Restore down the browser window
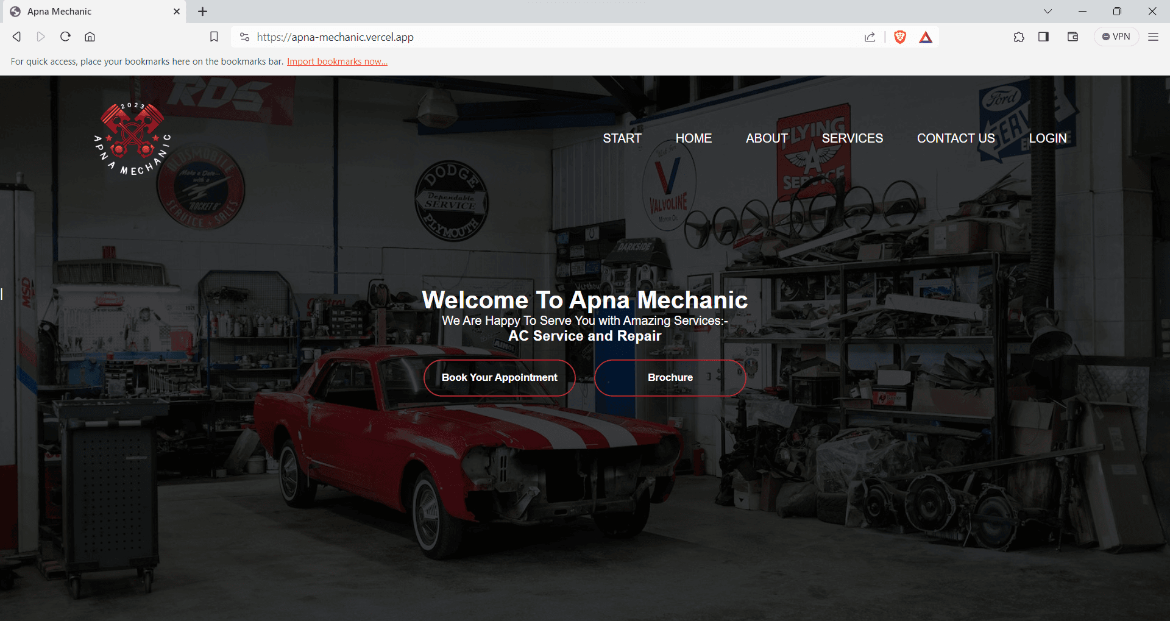The image size is (1170, 621). click(x=1117, y=11)
